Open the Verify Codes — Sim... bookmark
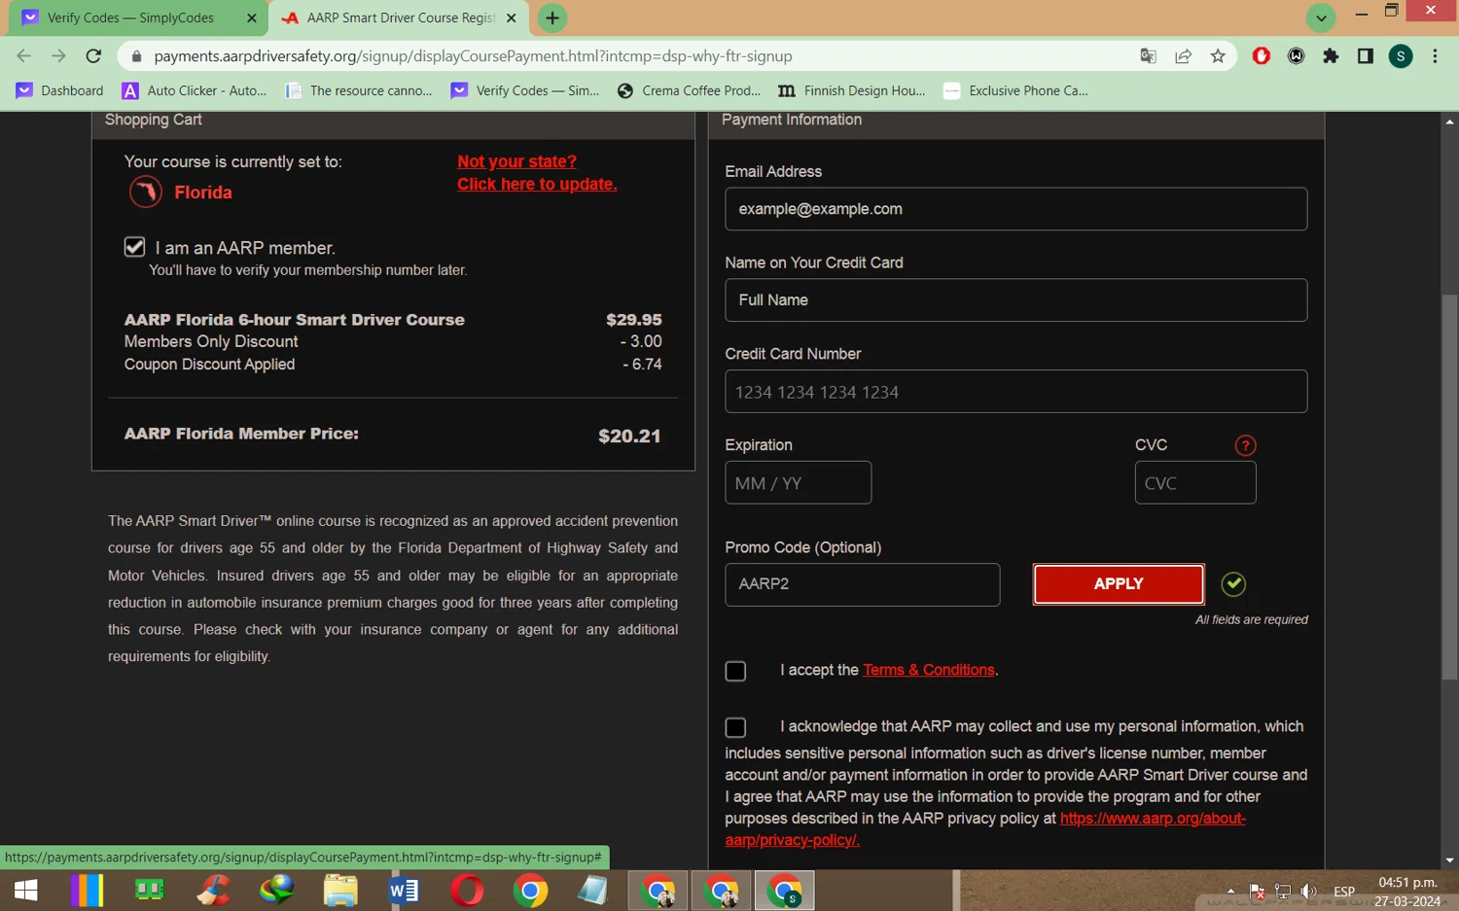1459x911 pixels. pos(525,90)
